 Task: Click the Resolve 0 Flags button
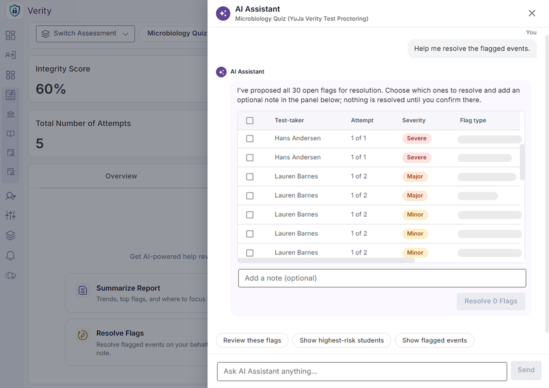pyautogui.click(x=491, y=301)
